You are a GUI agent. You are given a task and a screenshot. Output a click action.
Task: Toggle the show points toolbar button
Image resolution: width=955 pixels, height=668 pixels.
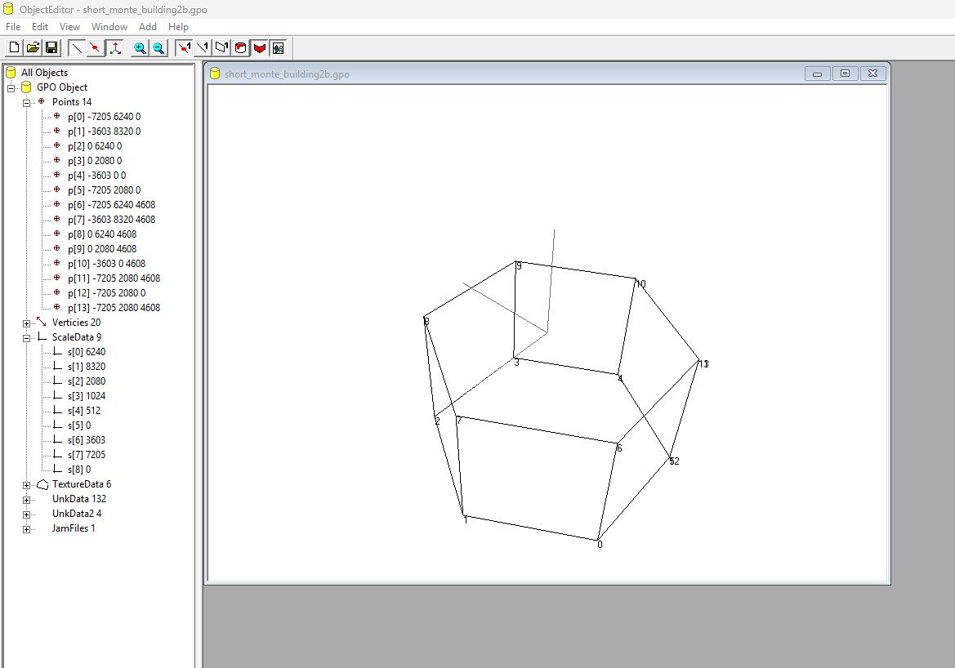(x=96, y=48)
